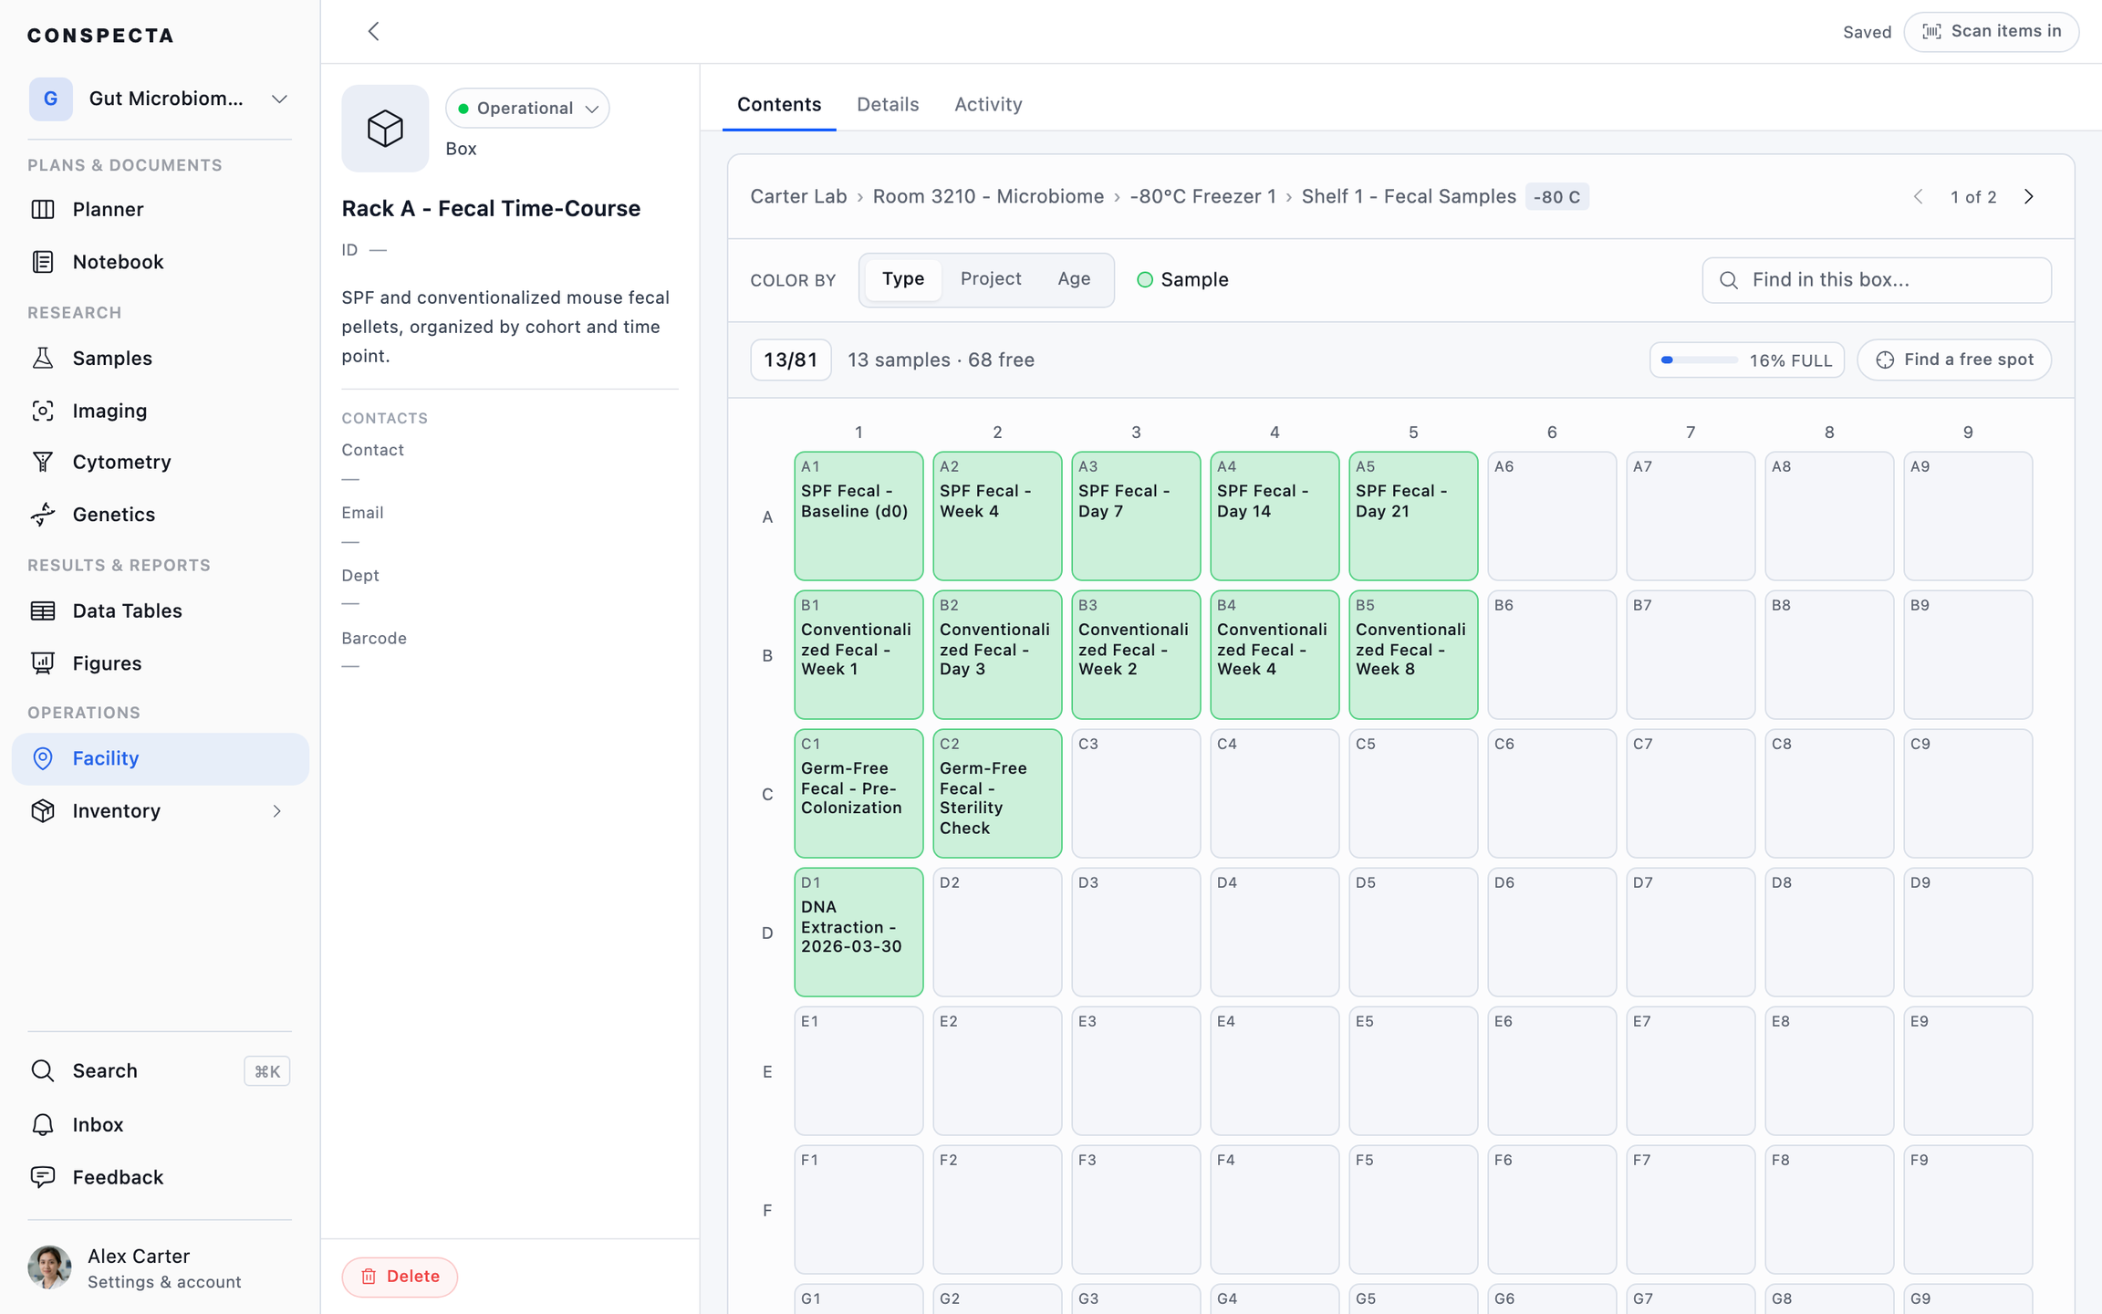The image size is (2102, 1314).
Task: Select slot B2 Conventionalized Fecal Day 3
Action: point(997,655)
